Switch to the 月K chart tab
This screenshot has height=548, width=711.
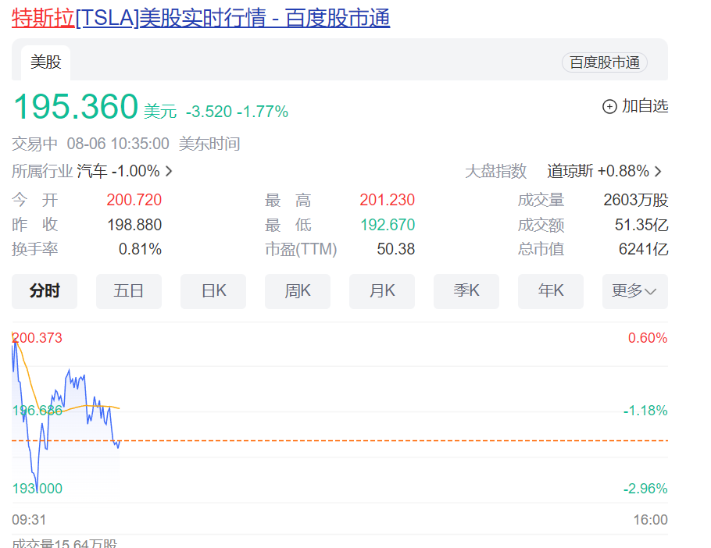[x=382, y=291]
